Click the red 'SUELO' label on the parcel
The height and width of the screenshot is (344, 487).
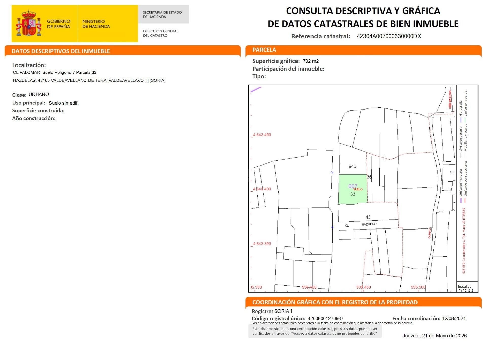[x=358, y=189]
